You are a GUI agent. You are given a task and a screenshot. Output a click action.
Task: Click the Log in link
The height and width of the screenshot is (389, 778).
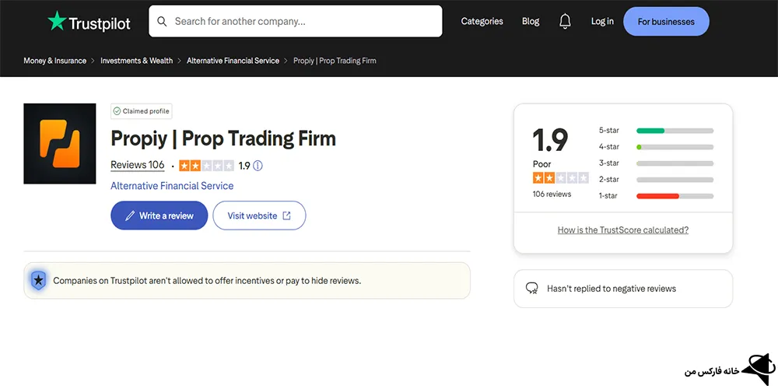(x=602, y=22)
